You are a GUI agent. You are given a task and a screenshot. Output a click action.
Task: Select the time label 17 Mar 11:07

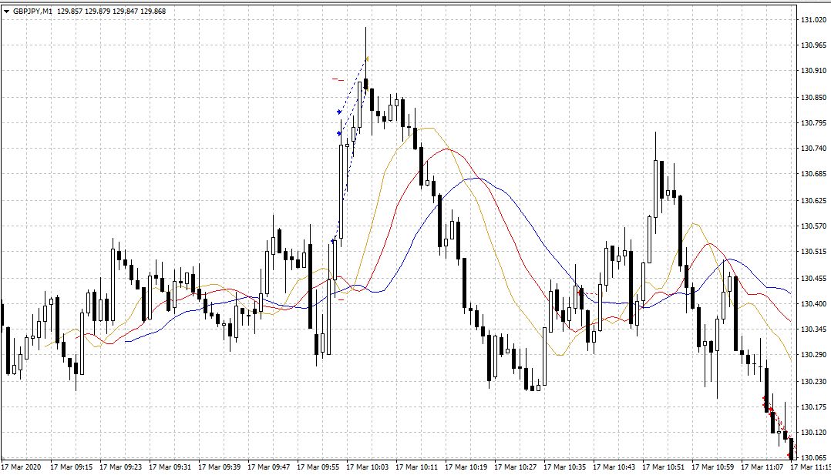click(762, 467)
